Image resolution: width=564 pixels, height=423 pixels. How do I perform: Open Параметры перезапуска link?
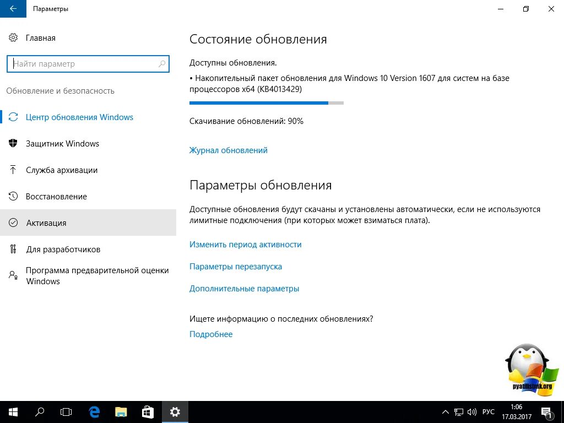[236, 267]
